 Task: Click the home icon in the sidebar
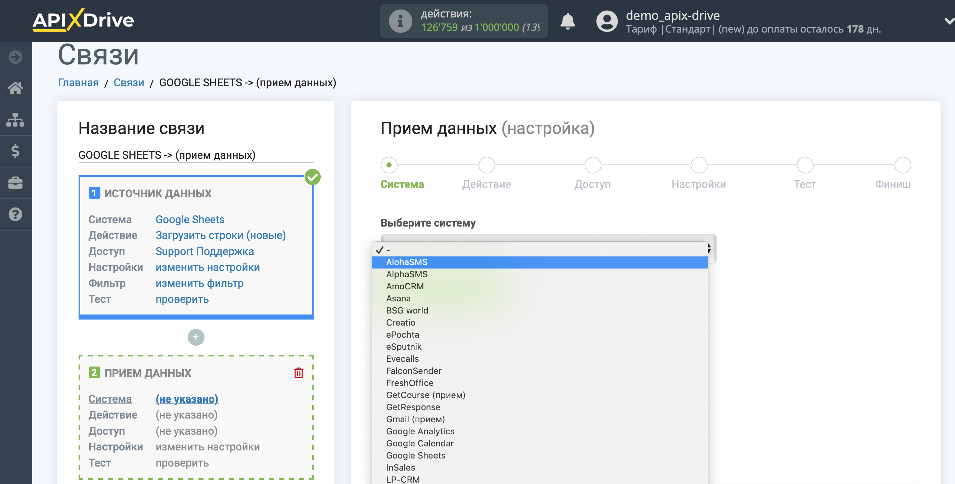click(15, 88)
